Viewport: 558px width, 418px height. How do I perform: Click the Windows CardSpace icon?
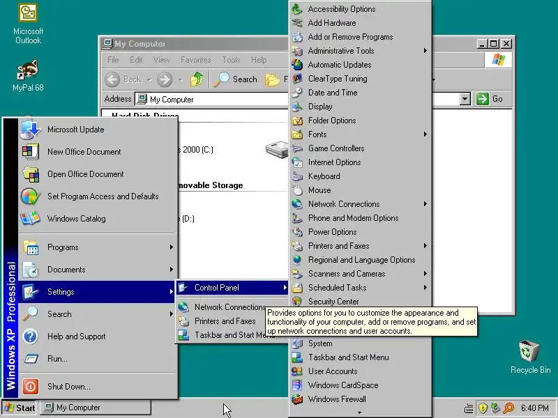pos(297,385)
